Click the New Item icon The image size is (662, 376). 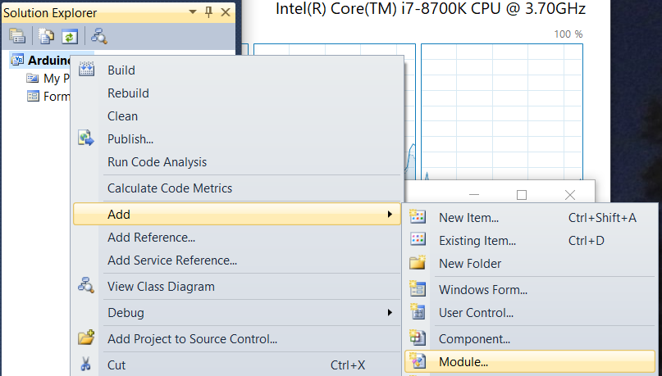tap(418, 216)
